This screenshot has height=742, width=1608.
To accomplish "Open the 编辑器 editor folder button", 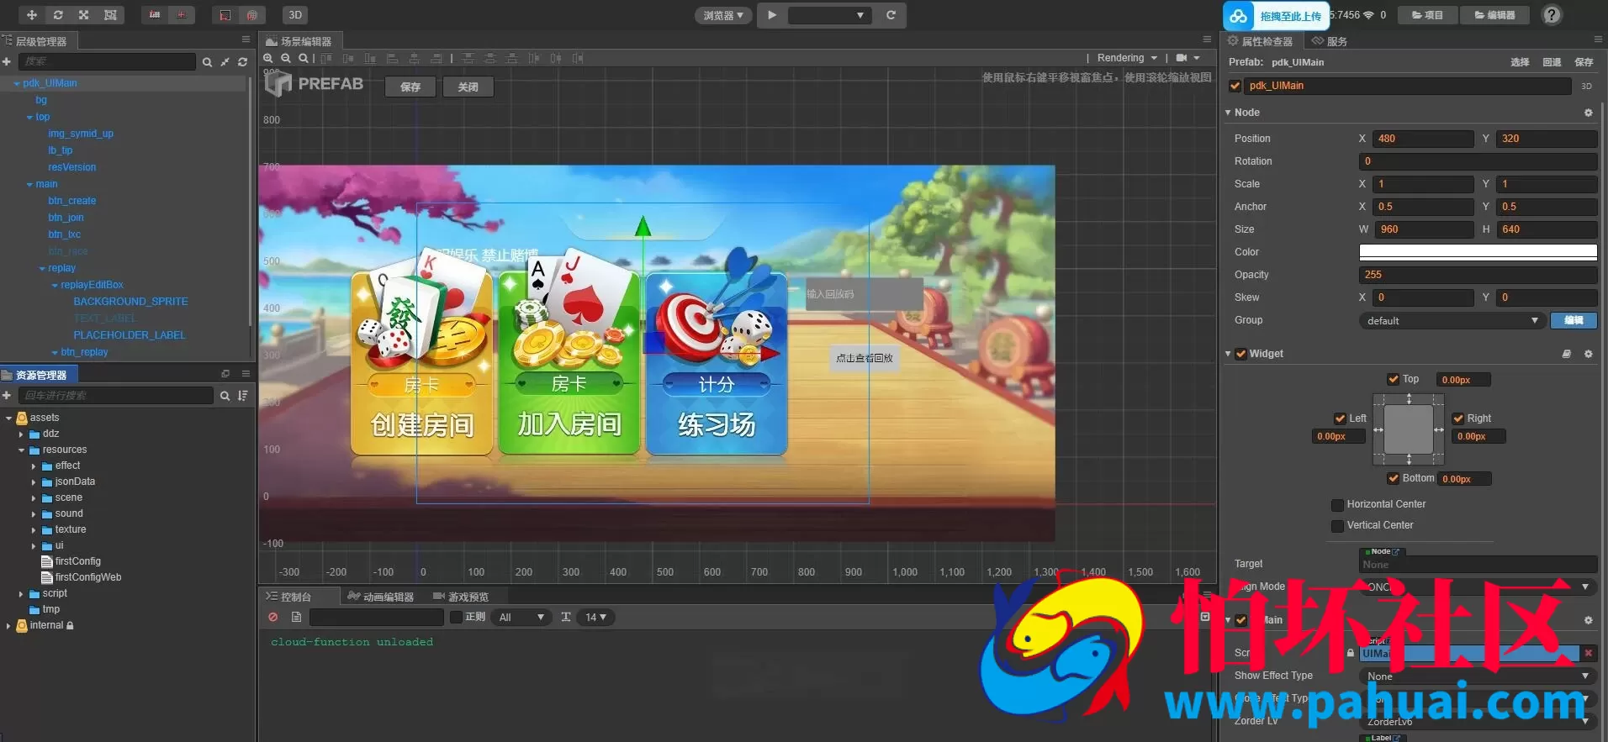I will 1494,15.
